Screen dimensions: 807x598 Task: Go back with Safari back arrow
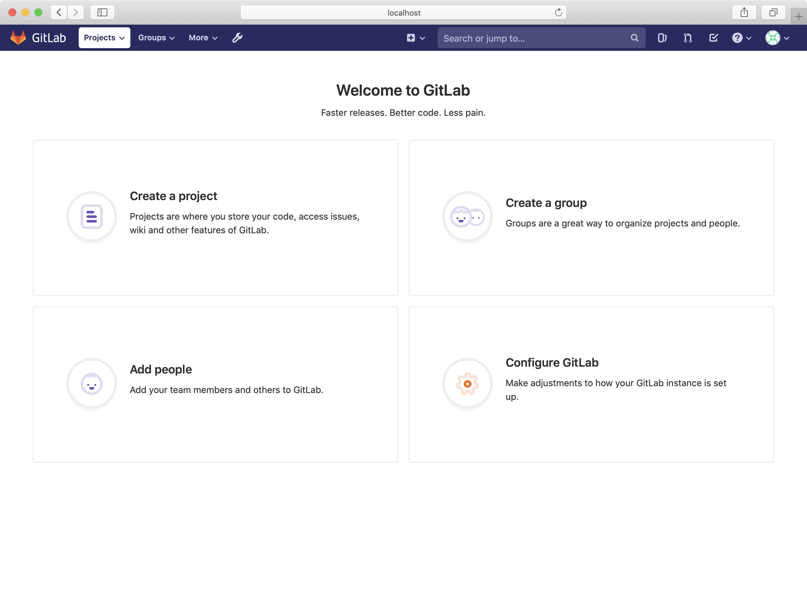click(x=59, y=12)
